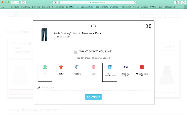Open the Photobucket bookmark

126,7
